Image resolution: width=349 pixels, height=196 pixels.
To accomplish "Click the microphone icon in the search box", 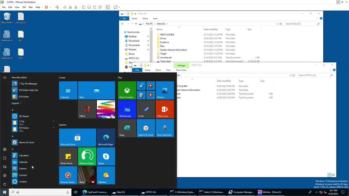I will [x=68, y=192].
